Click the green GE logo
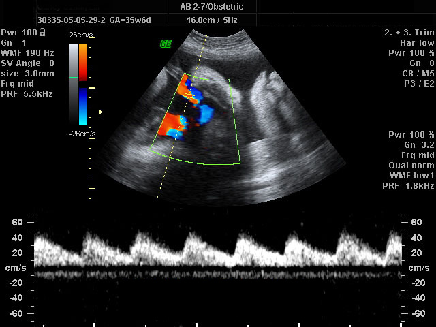This screenshot has height=327, width=436. [x=166, y=44]
